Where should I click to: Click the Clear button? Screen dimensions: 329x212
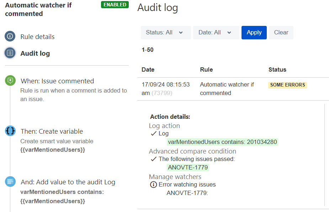click(281, 33)
